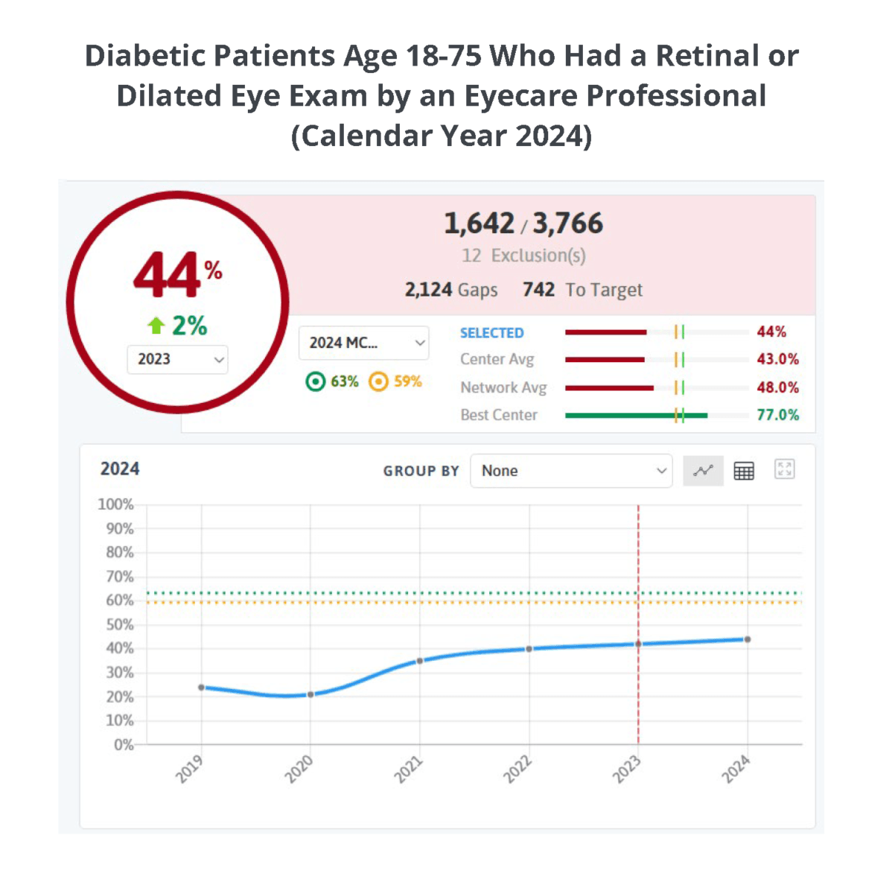Switch to the table grid view
Screen dimensions: 892x894
click(744, 471)
